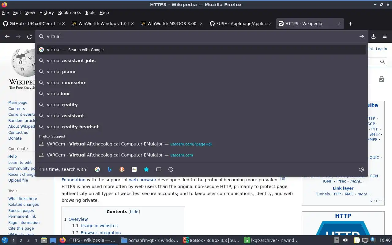
Task: Switch to FUSE AppImage tab
Action: 241,24
